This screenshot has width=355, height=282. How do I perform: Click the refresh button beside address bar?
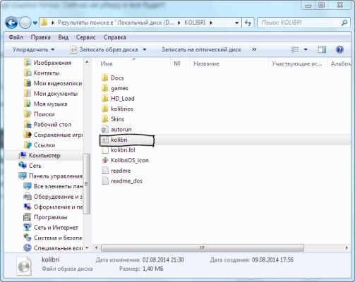pyautogui.click(x=248, y=23)
